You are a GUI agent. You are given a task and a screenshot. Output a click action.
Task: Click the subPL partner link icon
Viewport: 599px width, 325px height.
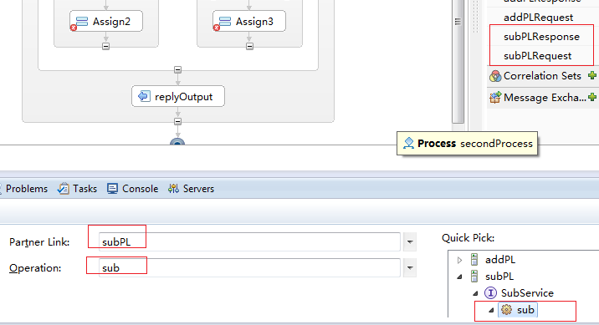474,277
